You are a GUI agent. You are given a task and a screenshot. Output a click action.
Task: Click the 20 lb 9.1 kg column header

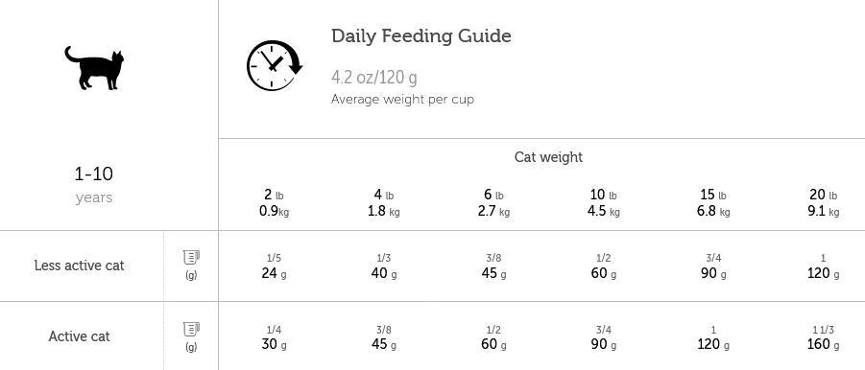824,202
